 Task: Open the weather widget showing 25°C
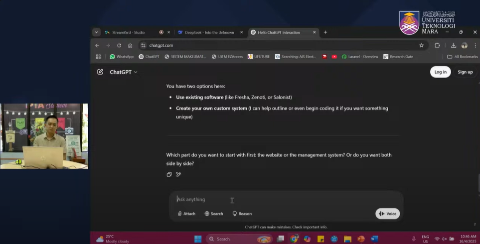pyautogui.click(x=112, y=239)
